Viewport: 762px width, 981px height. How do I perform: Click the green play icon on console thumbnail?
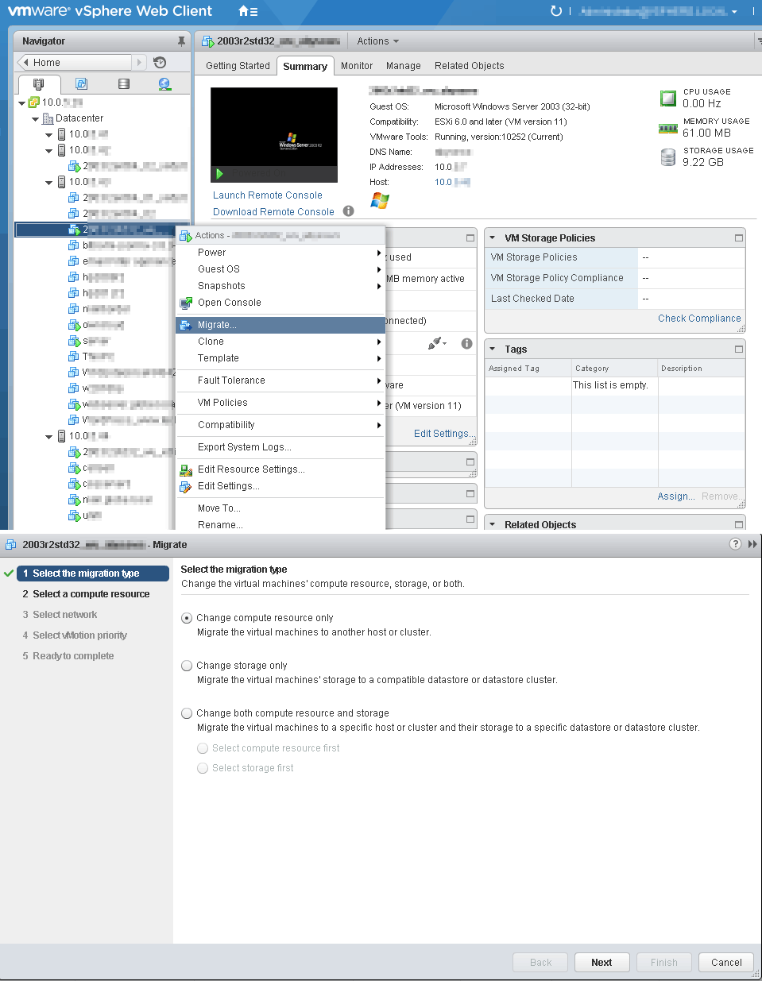(219, 174)
